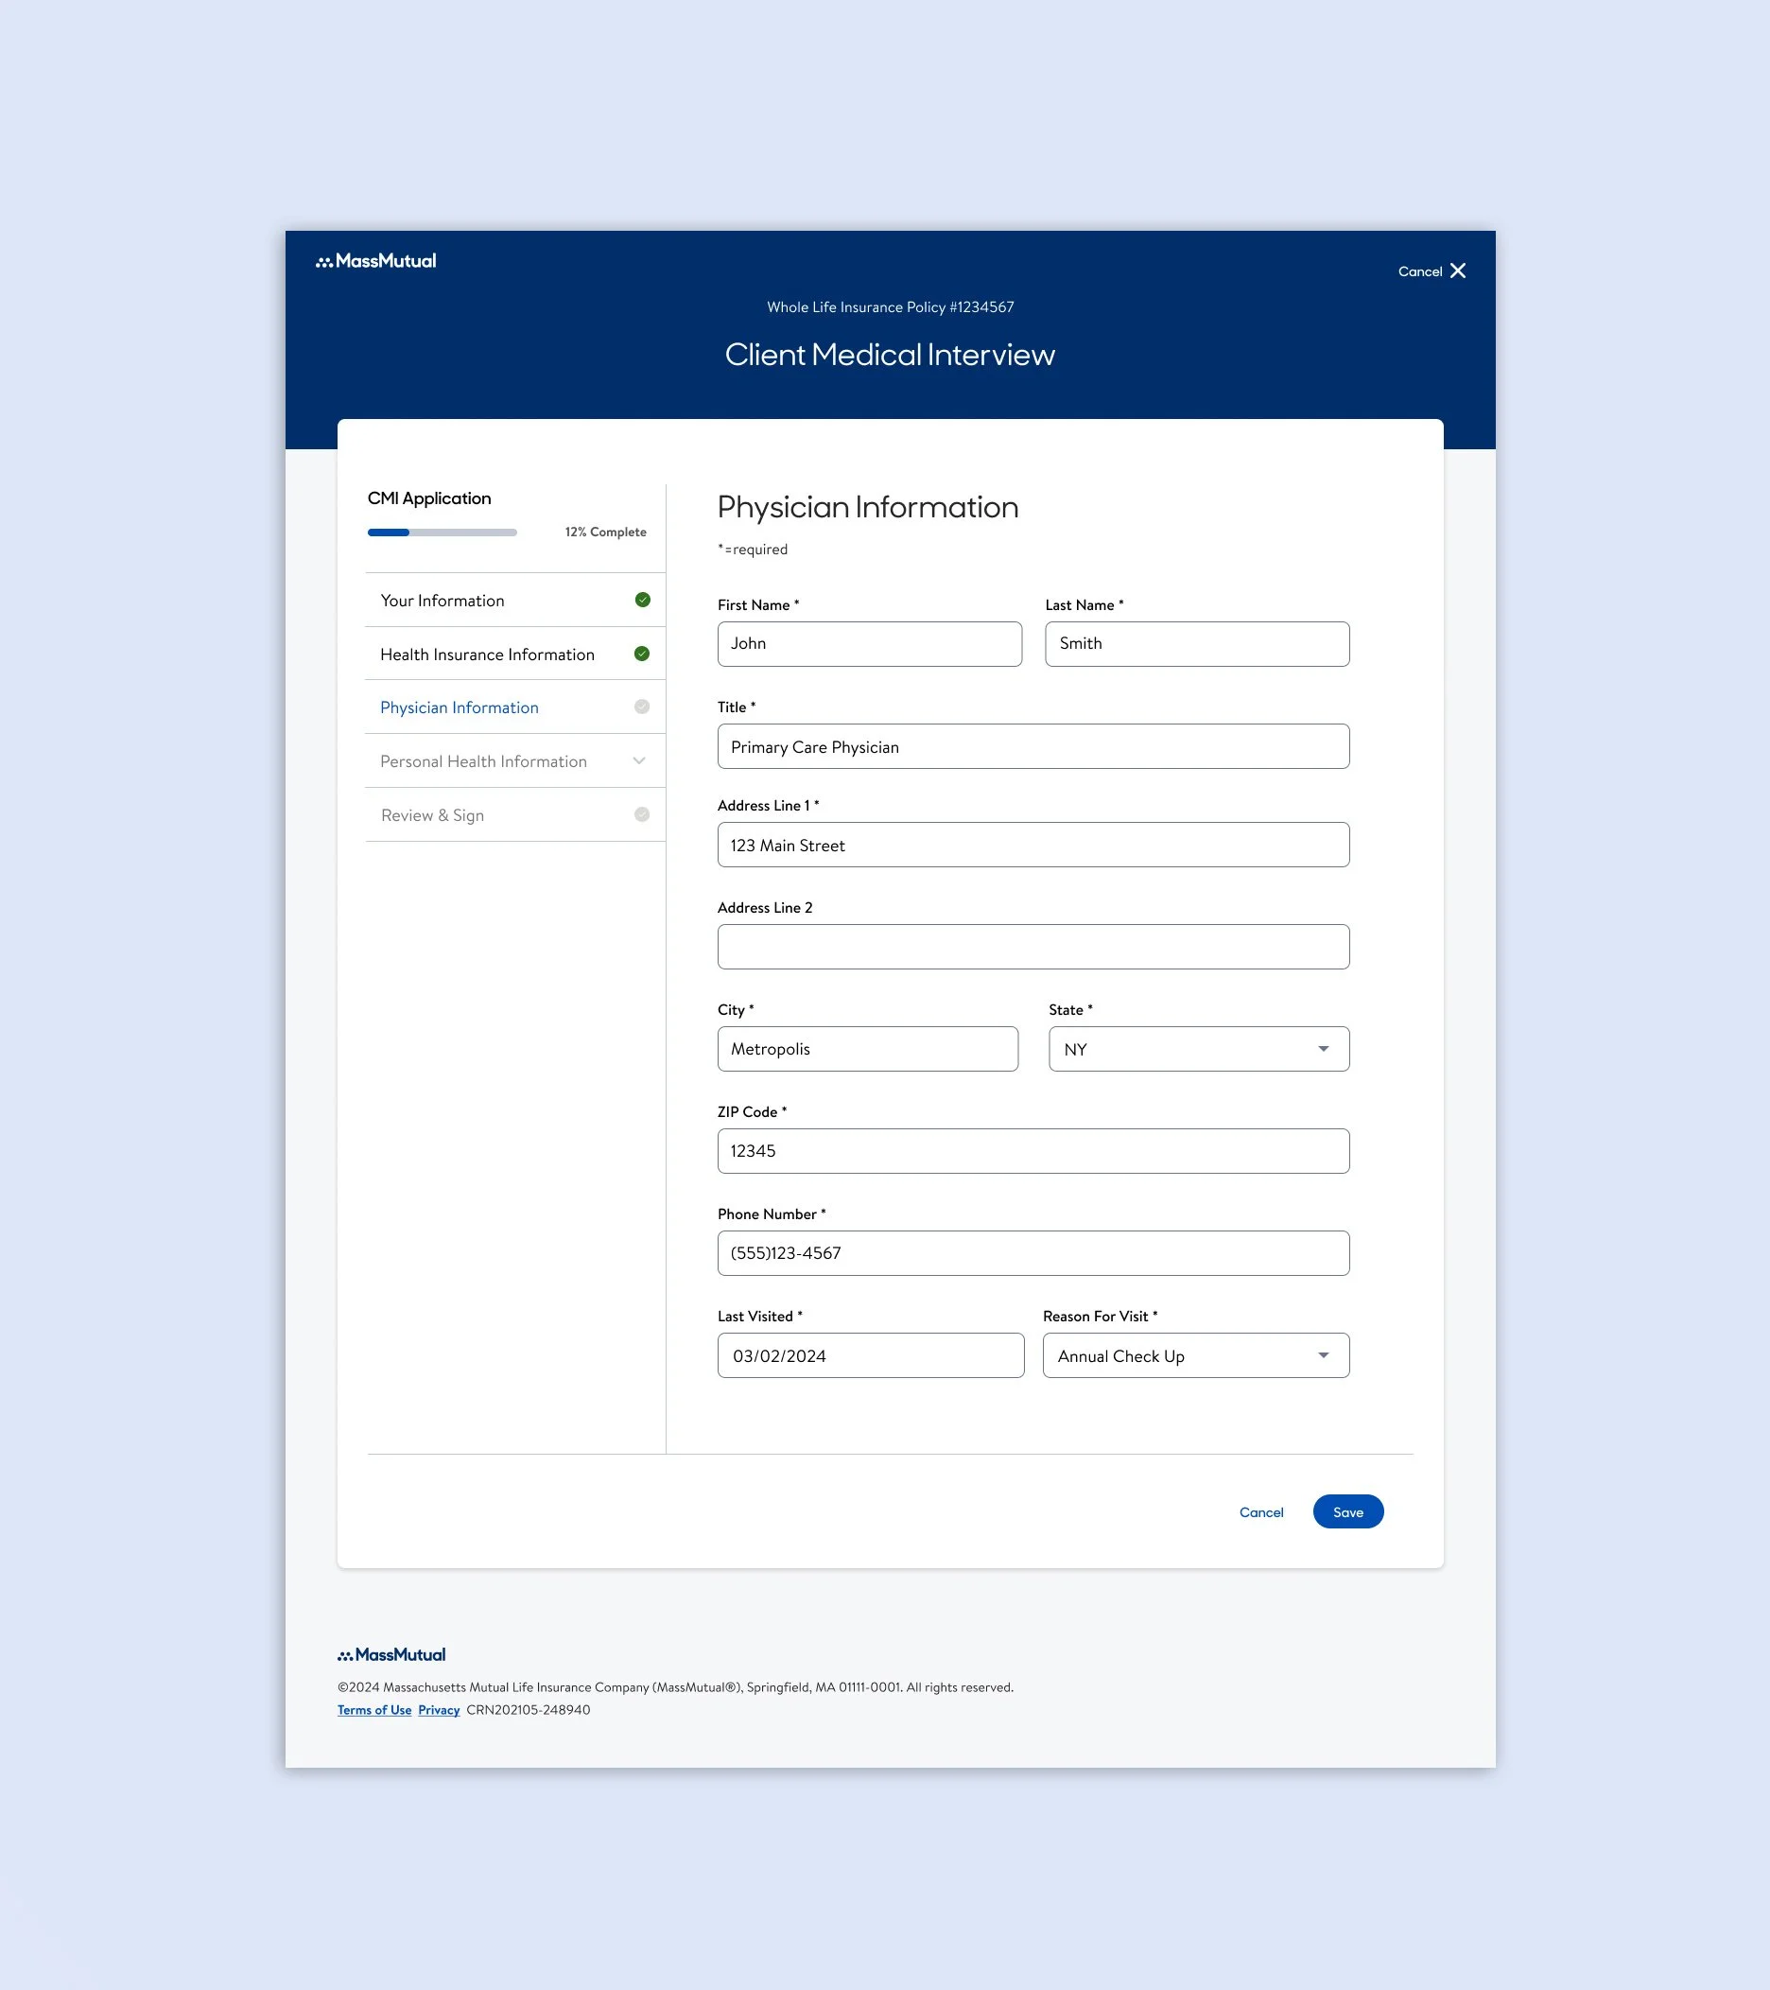Click the Whole Life Insurance Policy #1234567 text
This screenshot has width=1770, height=1990.
[x=891, y=306]
